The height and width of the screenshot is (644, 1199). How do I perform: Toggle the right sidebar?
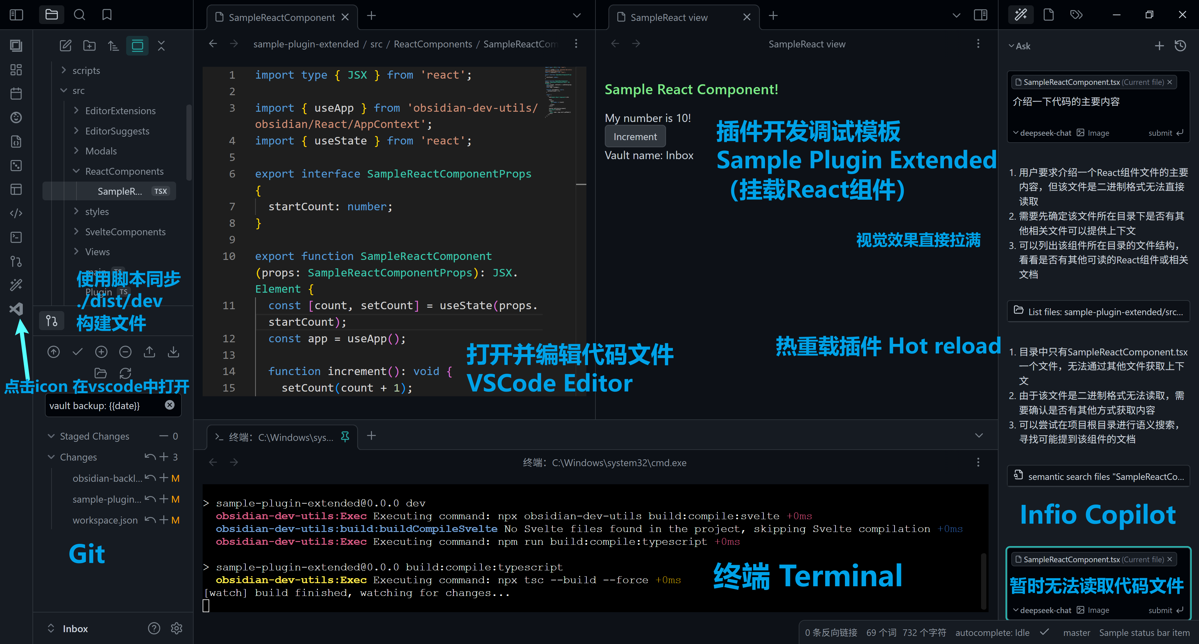[x=981, y=15]
